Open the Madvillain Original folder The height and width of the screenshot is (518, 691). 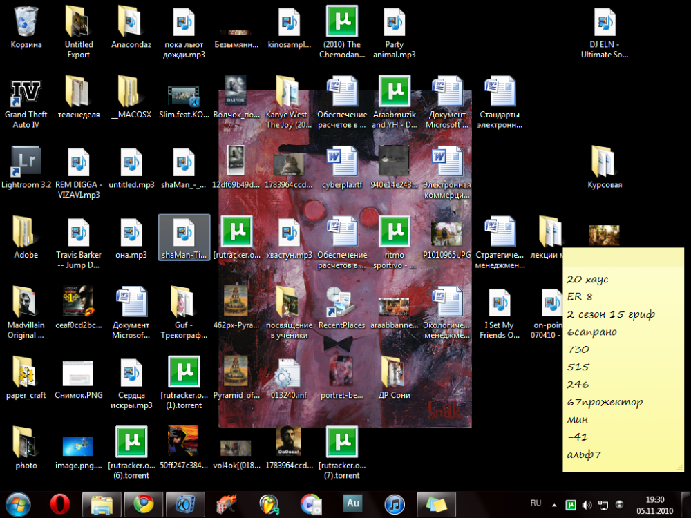click(x=26, y=313)
